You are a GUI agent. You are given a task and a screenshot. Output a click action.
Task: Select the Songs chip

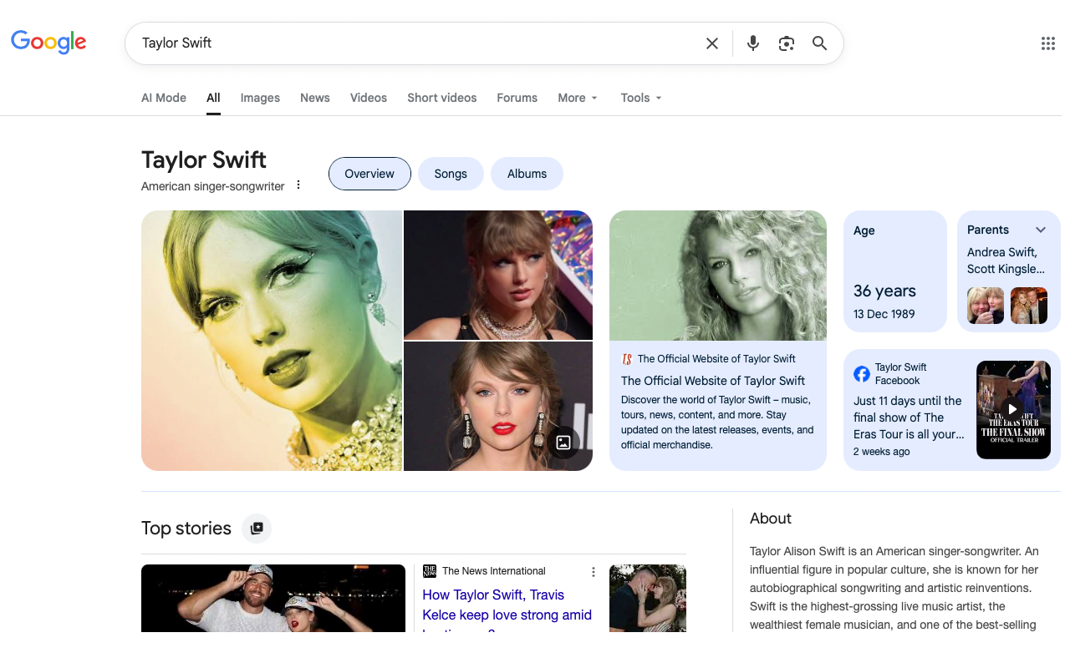click(x=451, y=174)
